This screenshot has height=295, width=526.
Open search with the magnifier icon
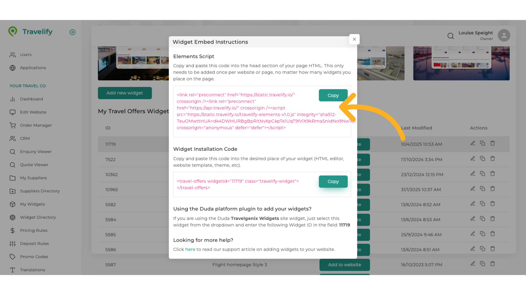point(450,36)
